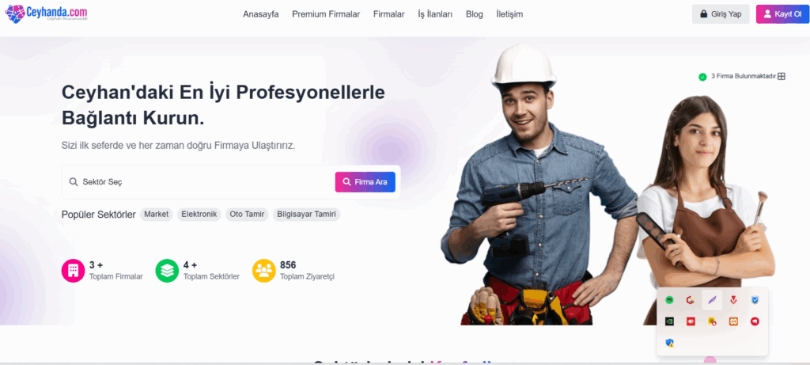This screenshot has width=810, height=365.
Task: Go to Premium Firmalar menu item
Action: tap(326, 14)
